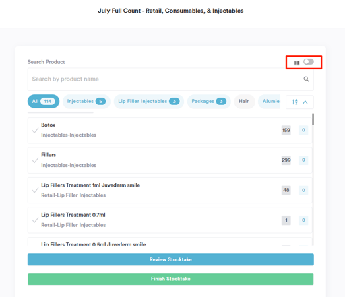Collapse filters with the chevron-up arrow

coord(305,102)
